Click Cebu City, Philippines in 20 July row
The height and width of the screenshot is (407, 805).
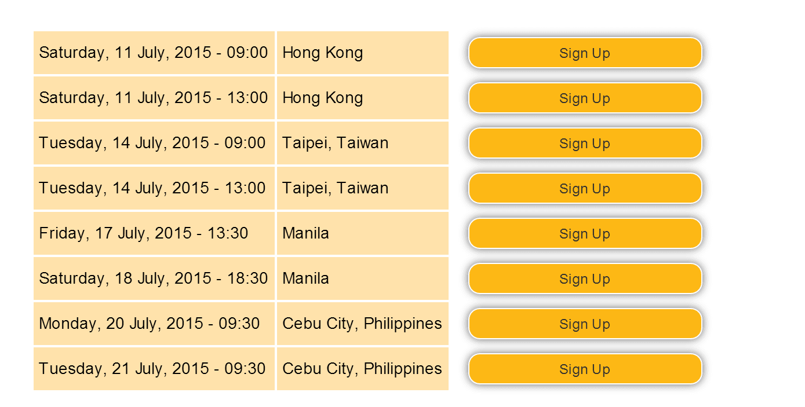pyautogui.click(x=362, y=324)
